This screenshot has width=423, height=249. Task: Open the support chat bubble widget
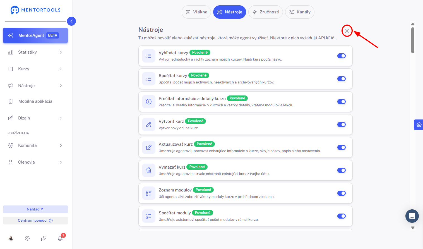412,216
